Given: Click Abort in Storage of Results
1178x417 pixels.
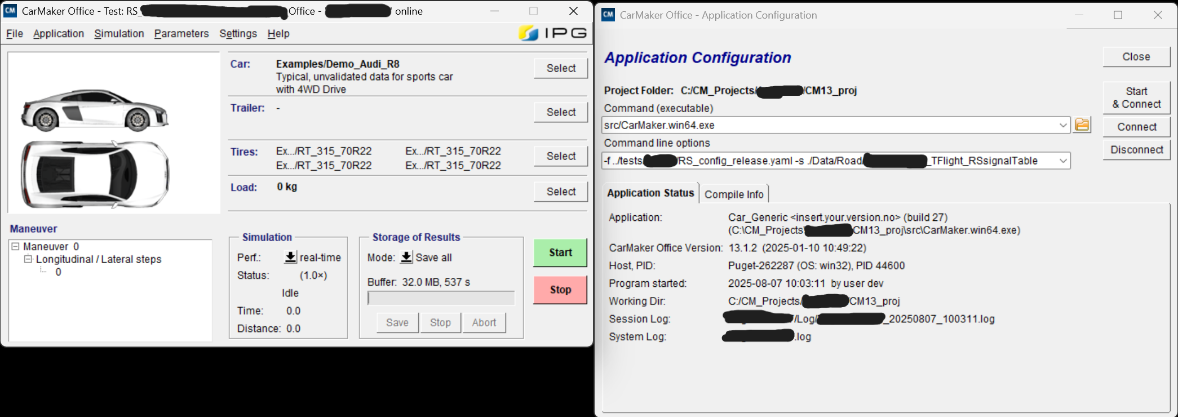Looking at the screenshot, I should click(484, 323).
